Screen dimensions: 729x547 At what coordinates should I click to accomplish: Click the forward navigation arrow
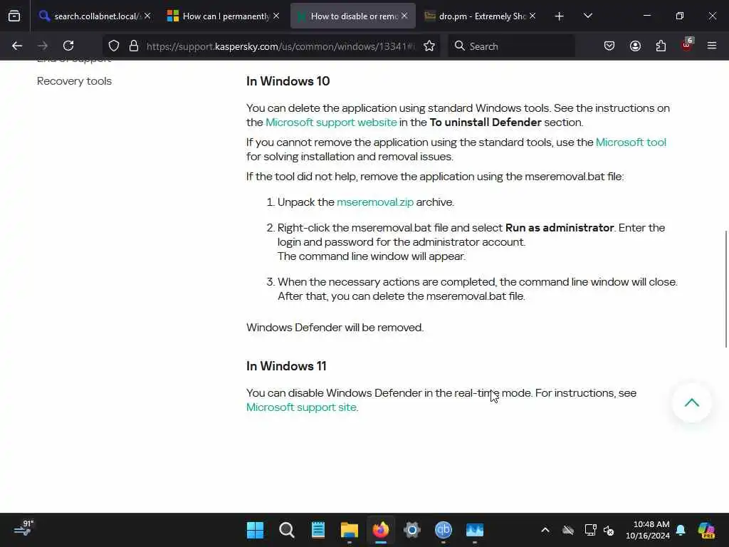point(42,46)
